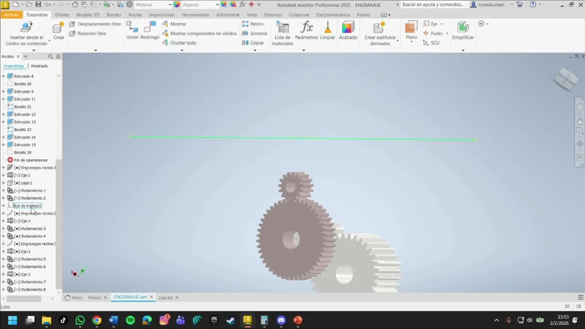585x329 pixels.
Task: Open the Restringir constraint tool
Action: (150, 31)
